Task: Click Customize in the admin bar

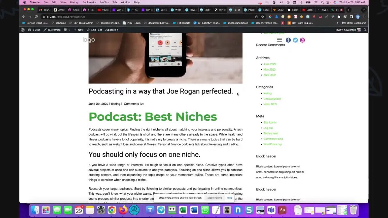Action: pos(52,30)
